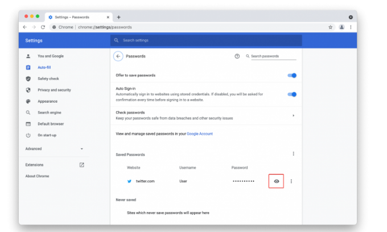387x232 pixels.
Task: Open Safety check section
Action: 48,79
